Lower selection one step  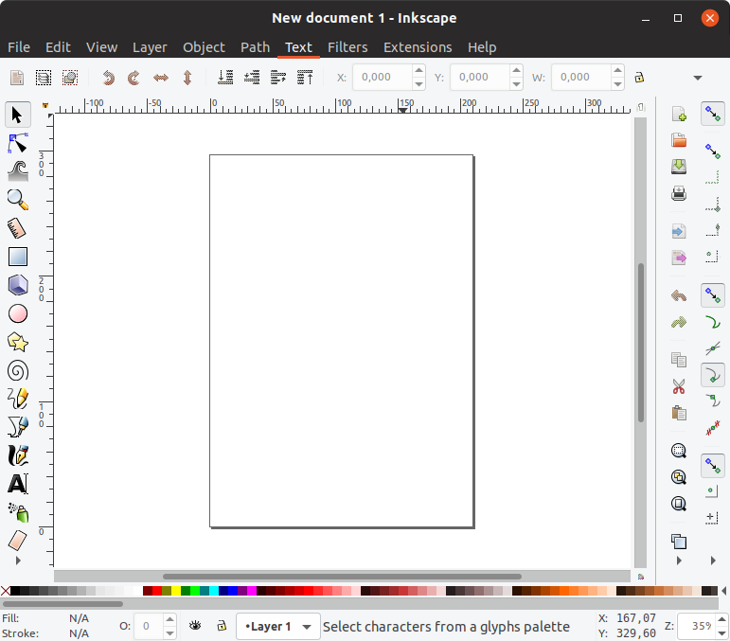pos(252,78)
